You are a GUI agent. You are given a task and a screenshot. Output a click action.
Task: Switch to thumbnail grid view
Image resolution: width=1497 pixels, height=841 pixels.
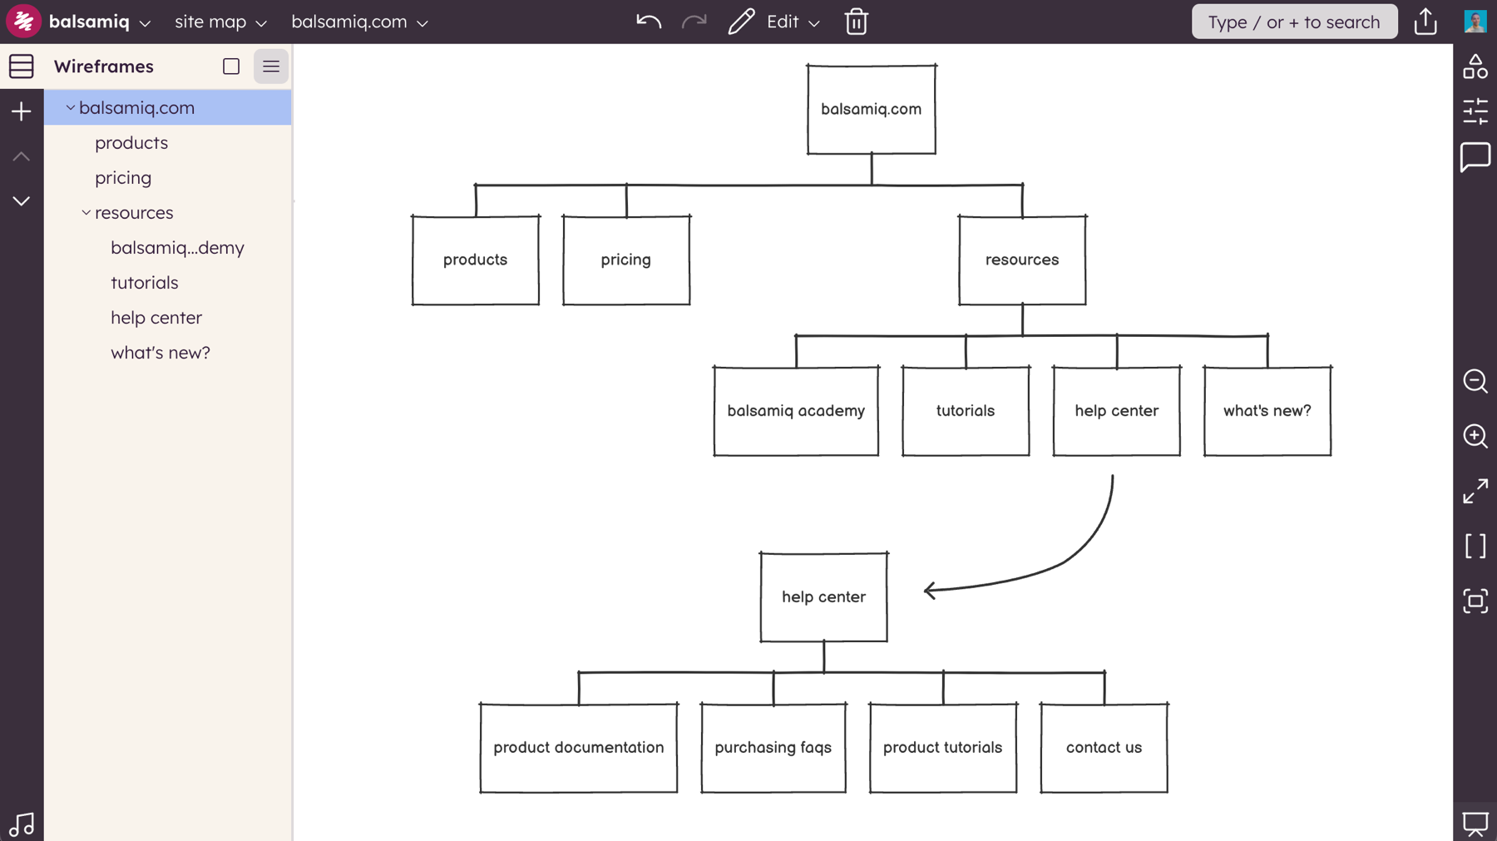pyautogui.click(x=231, y=67)
